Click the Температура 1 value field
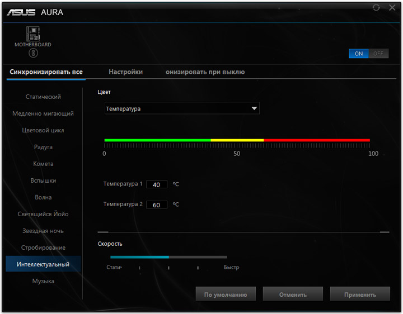The image size is (403, 314). tap(157, 184)
